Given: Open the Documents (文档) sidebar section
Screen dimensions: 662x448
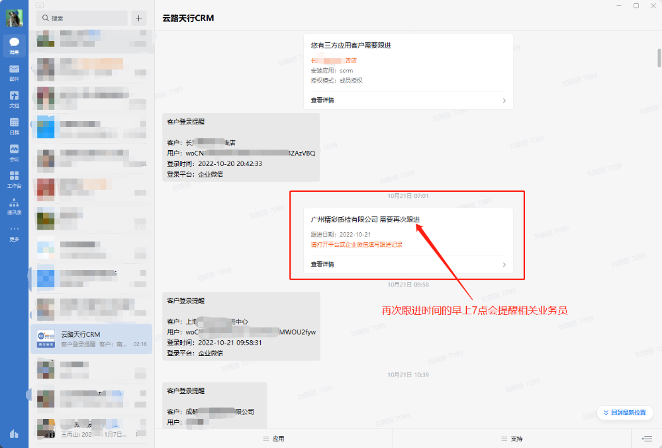Looking at the screenshot, I should tap(14, 99).
